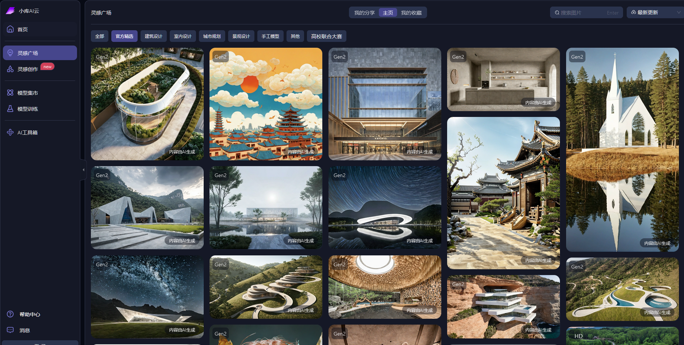Click the 模型训练 flask icon
This screenshot has width=684, height=345.
10,109
